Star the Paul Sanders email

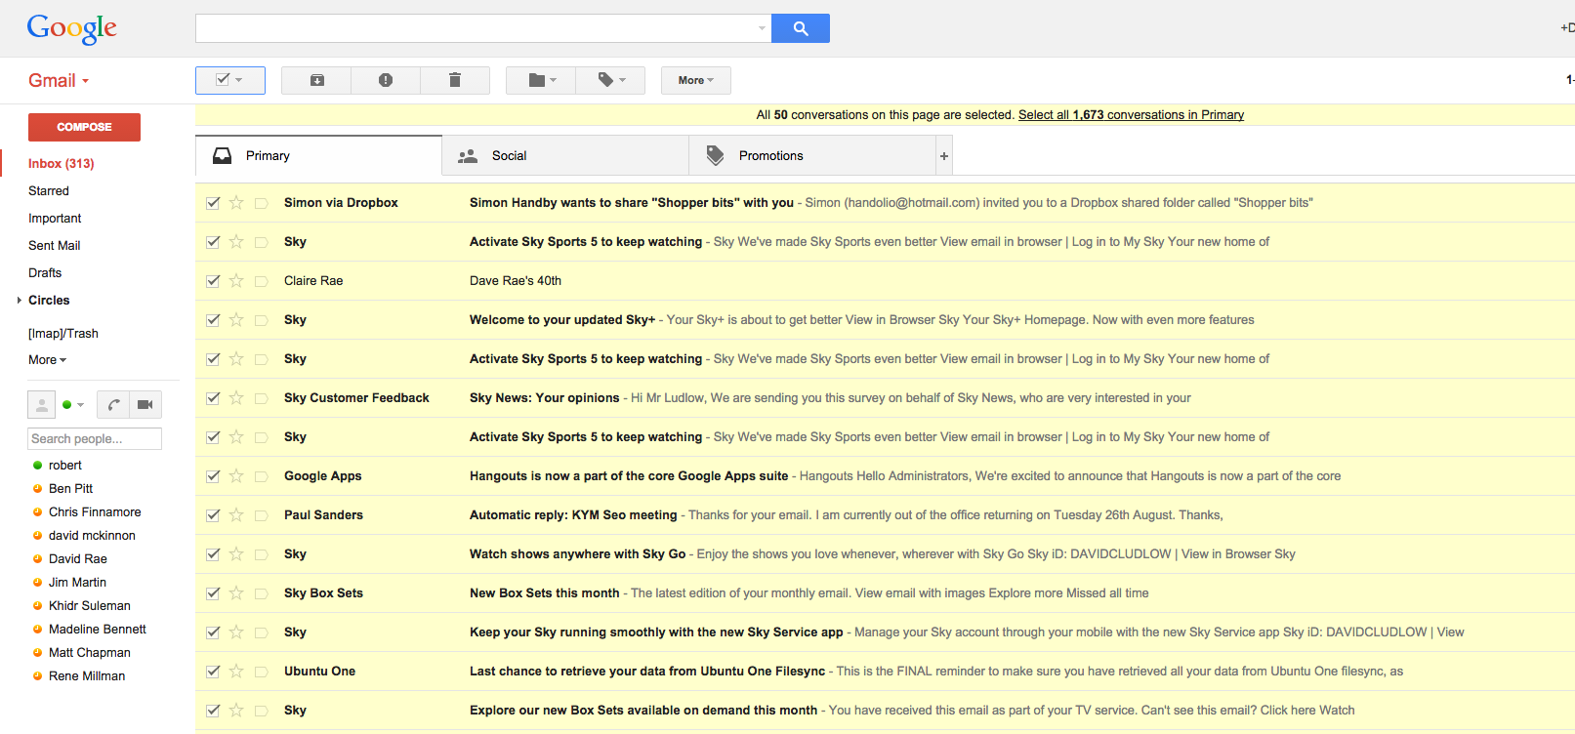pyautogui.click(x=236, y=515)
